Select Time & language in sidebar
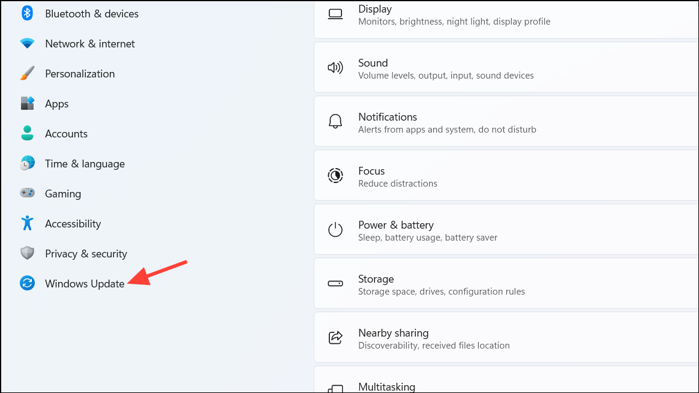This screenshot has height=393, width=699. tap(85, 163)
